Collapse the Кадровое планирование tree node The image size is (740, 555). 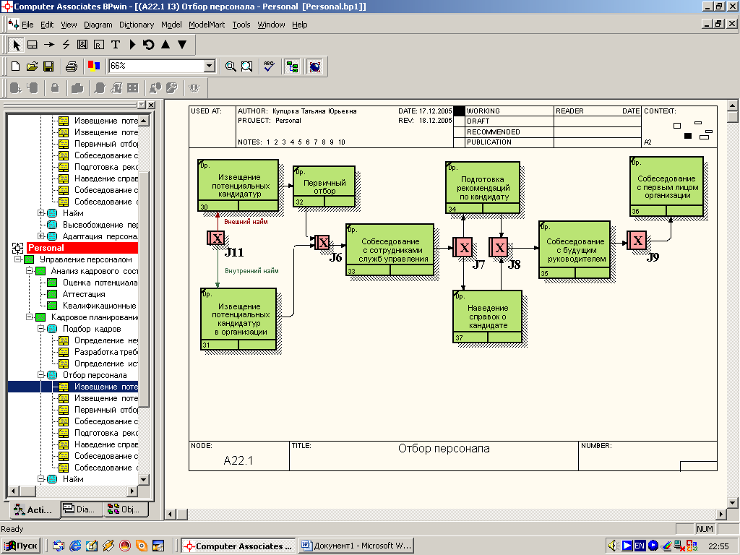click(29, 317)
